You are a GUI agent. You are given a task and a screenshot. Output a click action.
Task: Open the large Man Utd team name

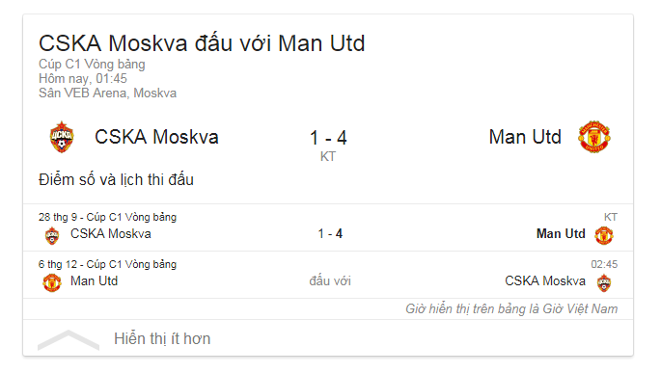coord(525,137)
